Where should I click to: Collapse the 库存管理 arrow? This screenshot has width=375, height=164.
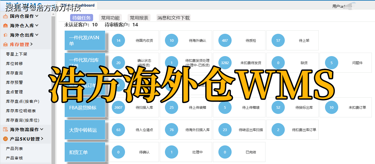[31, 44]
